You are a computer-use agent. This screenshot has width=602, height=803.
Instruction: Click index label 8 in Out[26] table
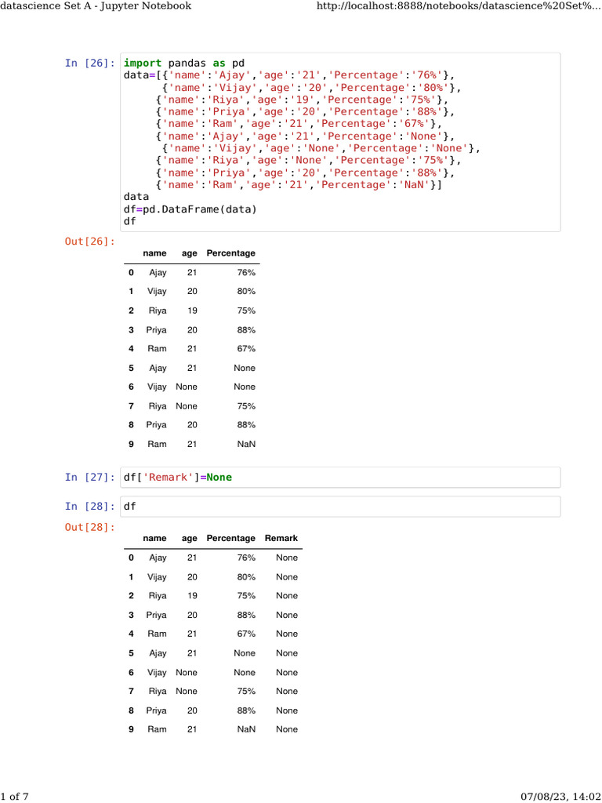[131, 425]
